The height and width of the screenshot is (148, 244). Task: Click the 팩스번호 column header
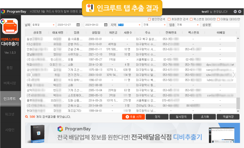(x=194, y=33)
